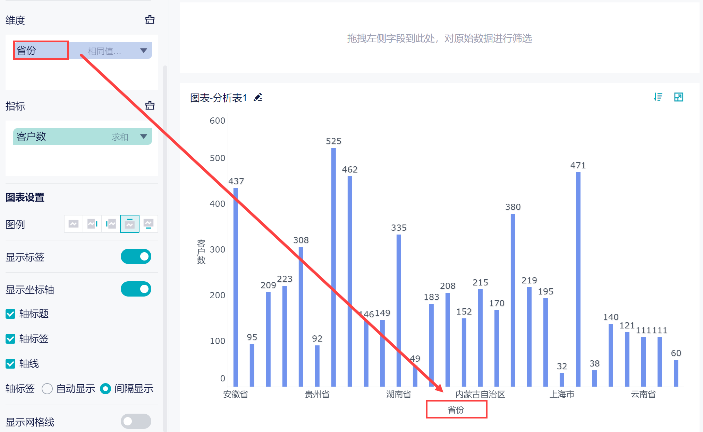Turn off the 显示标签 switch
The height and width of the screenshot is (432, 703).
(x=136, y=256)
